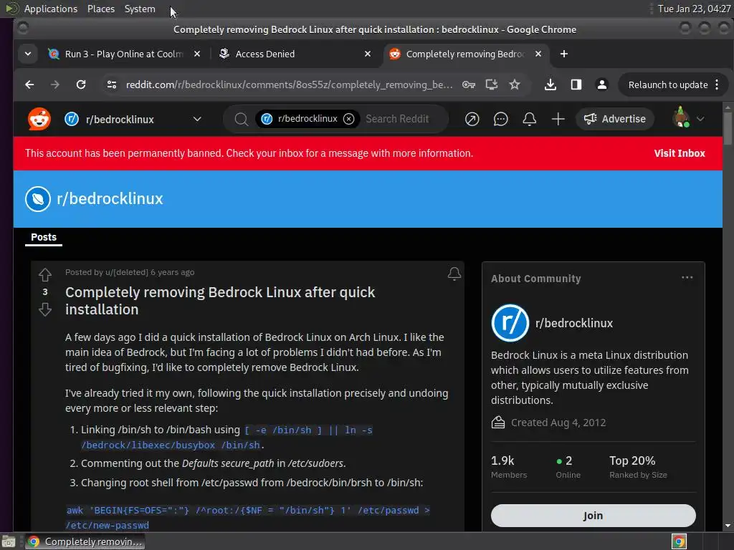
Task: Click the awk command code block
Action: [248, 517]
